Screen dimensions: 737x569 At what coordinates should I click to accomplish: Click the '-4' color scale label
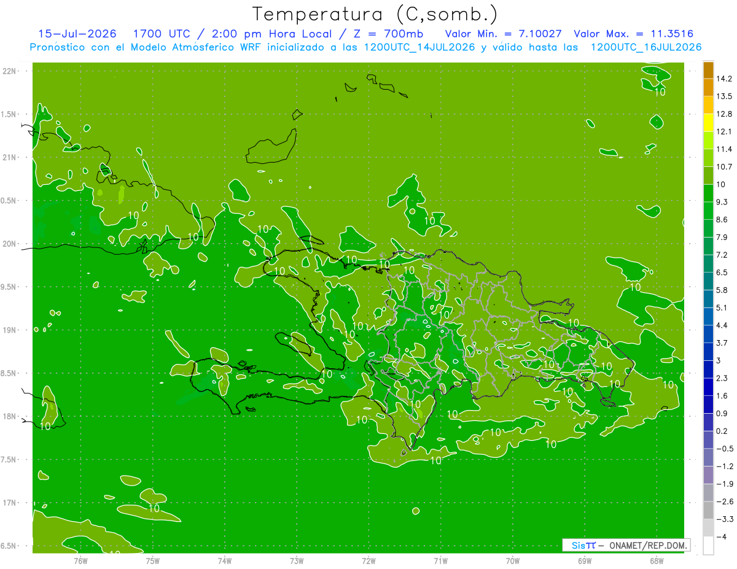[721, 536]
